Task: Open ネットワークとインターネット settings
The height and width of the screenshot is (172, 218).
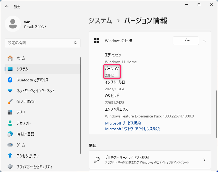Action: click(x=42, y=91)
